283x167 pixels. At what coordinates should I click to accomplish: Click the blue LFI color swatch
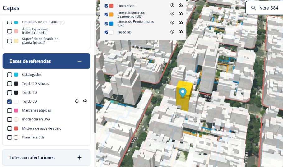click(111, 24)
